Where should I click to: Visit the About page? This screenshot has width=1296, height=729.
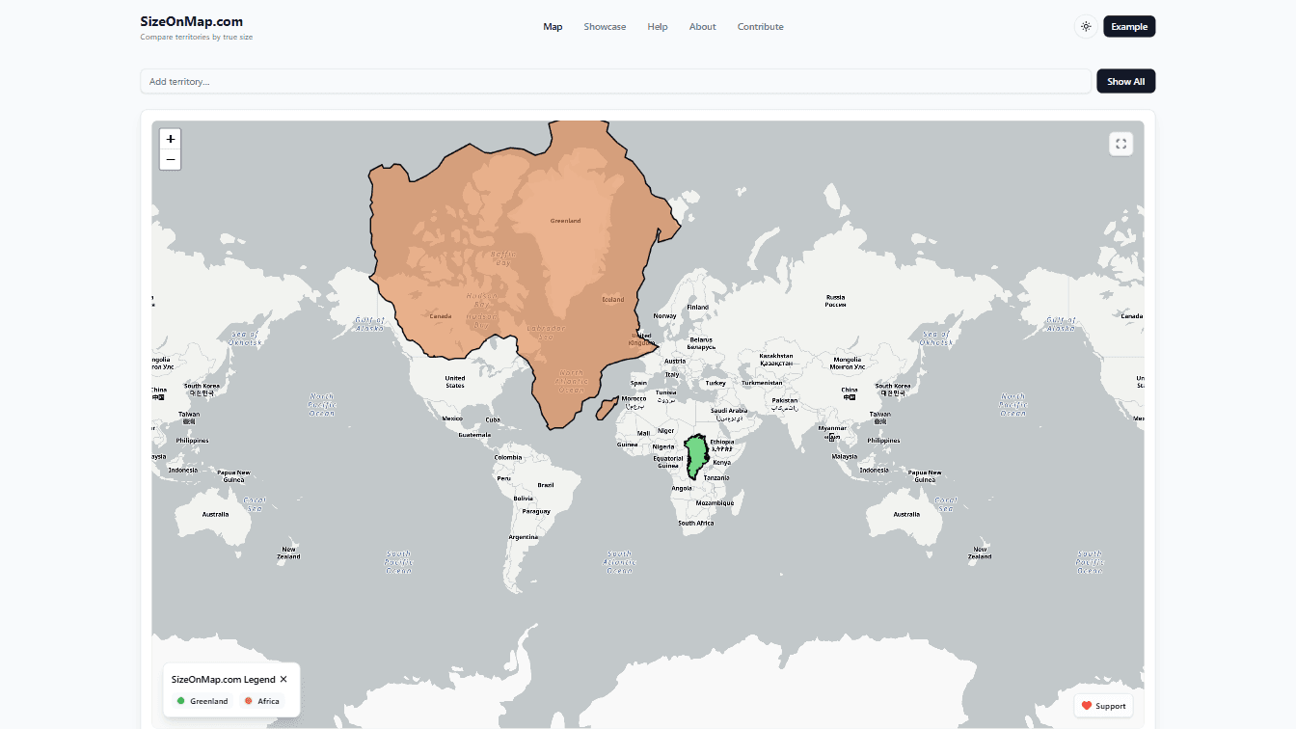tap(702, 26)
